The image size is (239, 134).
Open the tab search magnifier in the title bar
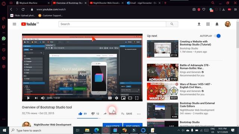click(213, 3)
